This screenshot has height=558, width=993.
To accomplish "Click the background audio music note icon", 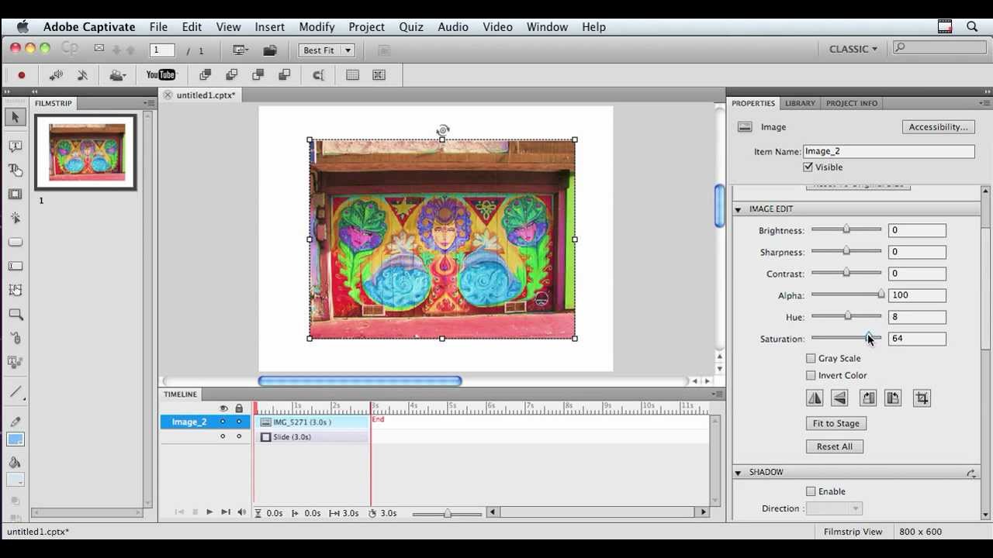I will point(82,75).
